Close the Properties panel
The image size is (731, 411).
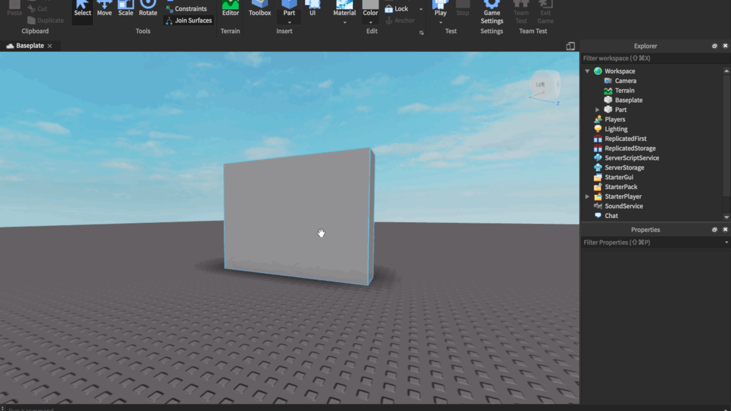725,229
